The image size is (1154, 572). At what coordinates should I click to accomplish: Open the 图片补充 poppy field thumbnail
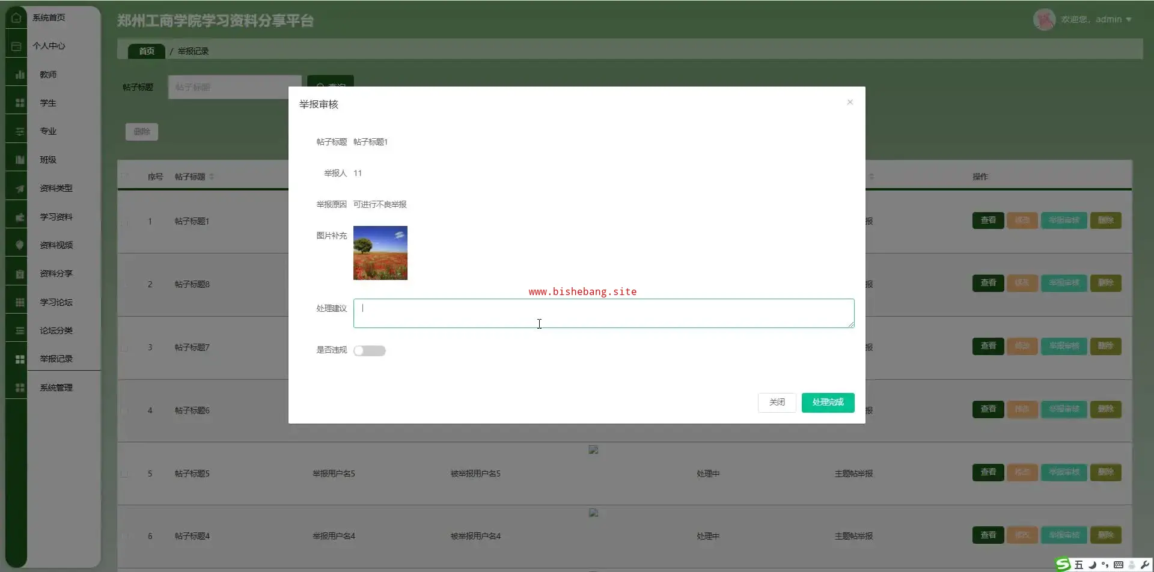380,253
